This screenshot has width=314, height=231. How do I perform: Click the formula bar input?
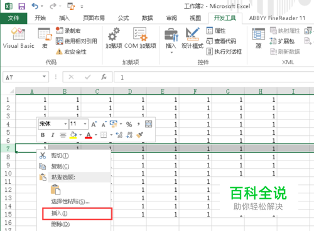214,77
